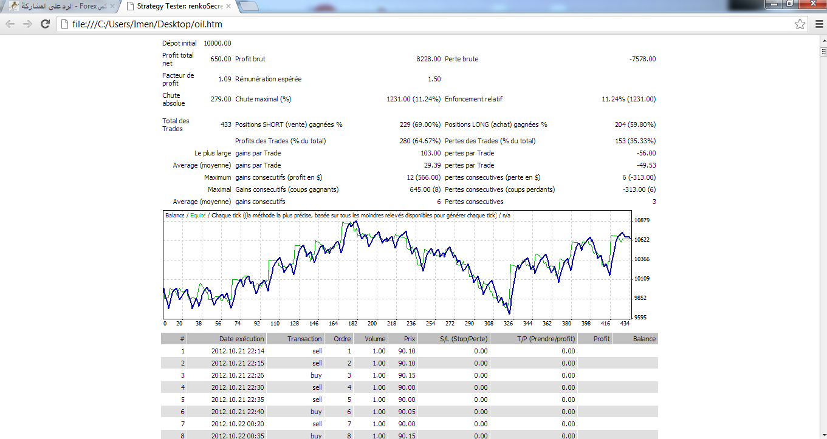Click the Balance legend label on the chart

coord(175,216)
